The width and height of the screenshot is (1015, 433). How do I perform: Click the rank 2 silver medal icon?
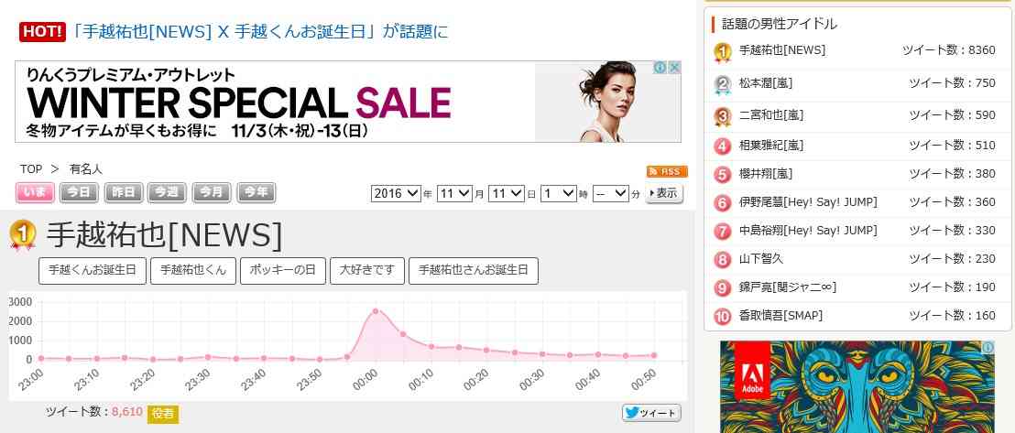pyautogui.click(x=723, y=85)
